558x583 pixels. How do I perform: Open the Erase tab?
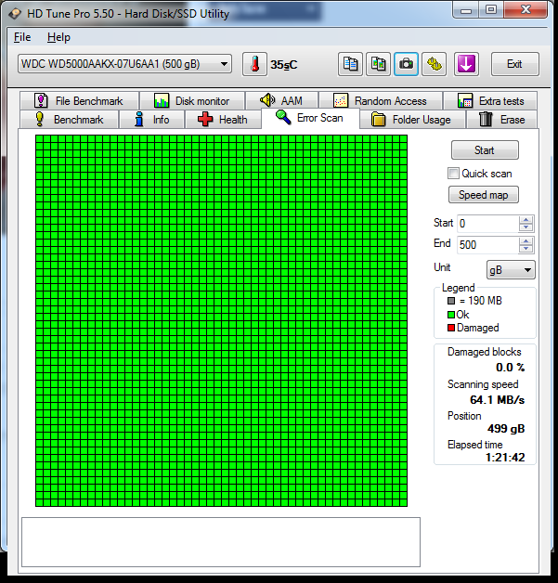pyautogui.click(x=502, y=120)
